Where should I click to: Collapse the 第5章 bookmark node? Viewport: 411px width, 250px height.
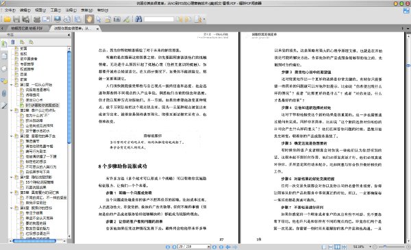[12, 192]
